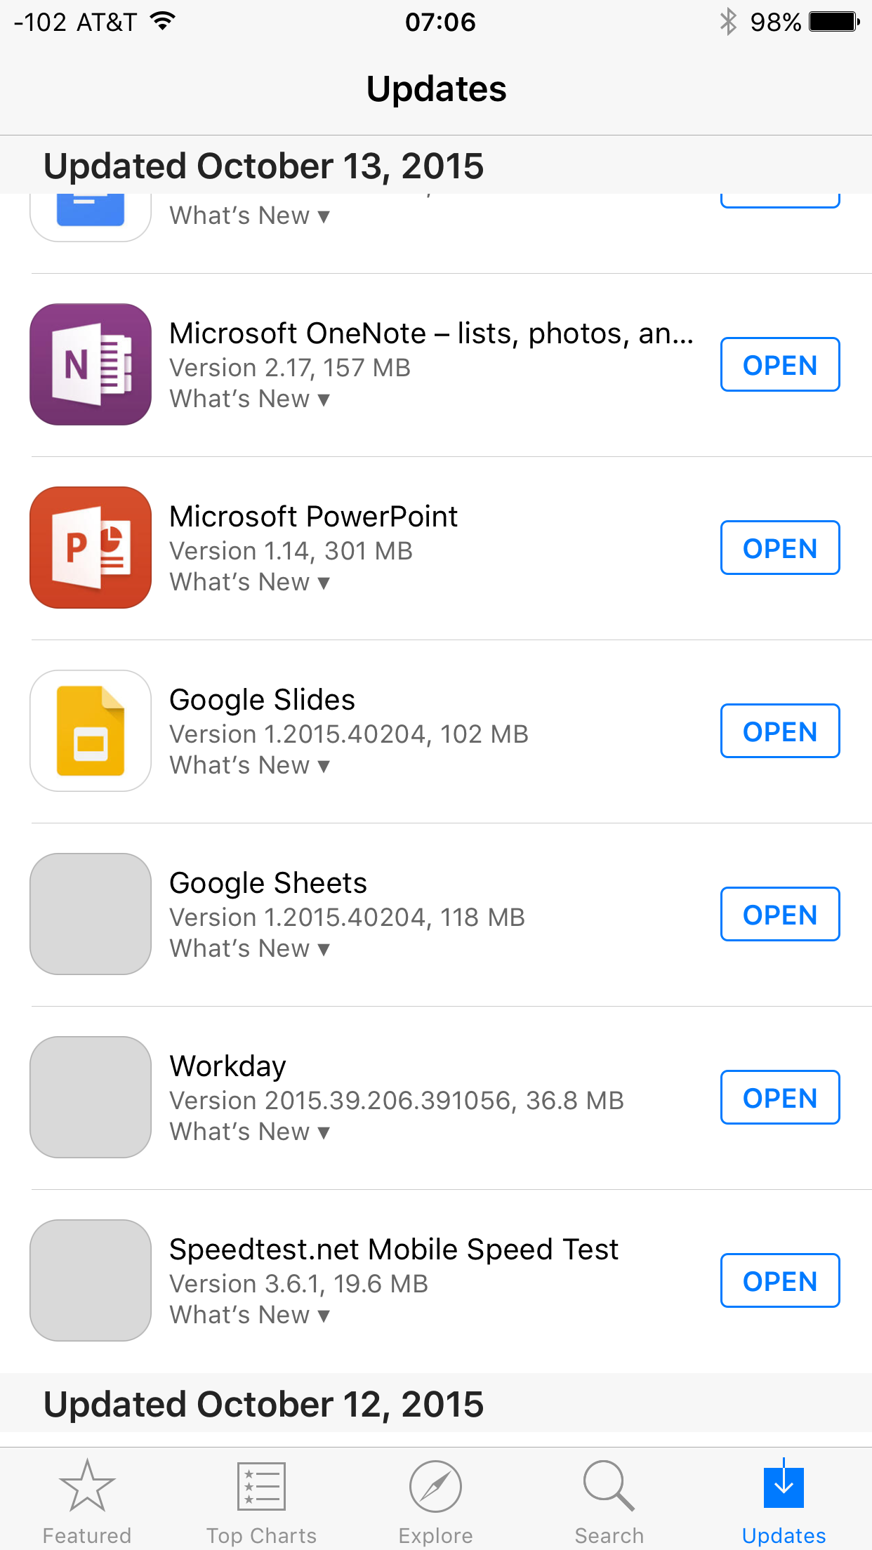872x1550 pixels.
Task: Tap the Google Sheets placeholder icon
Action: click(91, 914)
